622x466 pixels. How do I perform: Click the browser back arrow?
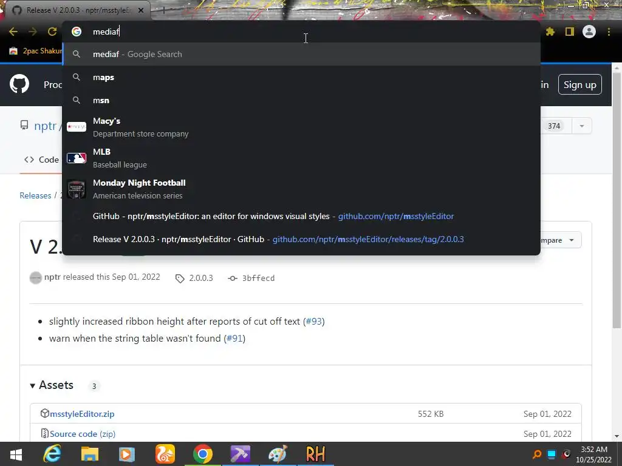click(x=13, y=32)
